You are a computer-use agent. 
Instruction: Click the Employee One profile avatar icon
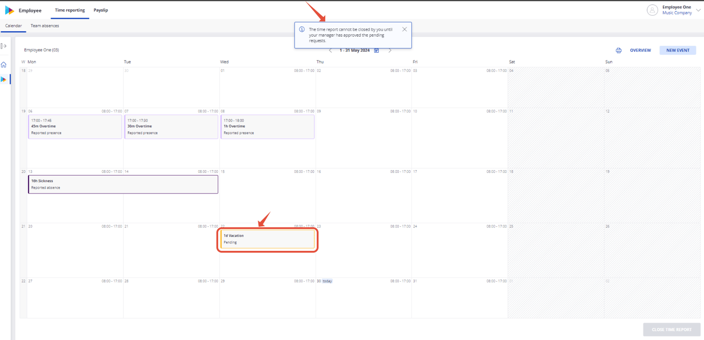pyautogui.click(x=652, y=10)
